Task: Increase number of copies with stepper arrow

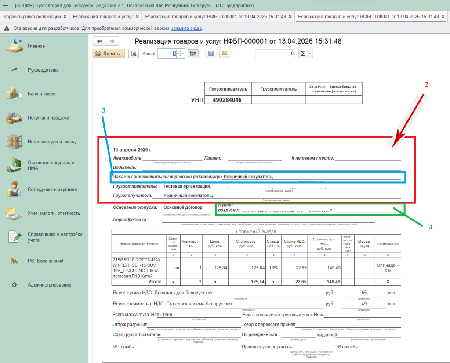Action: click(x=181, y=51)
